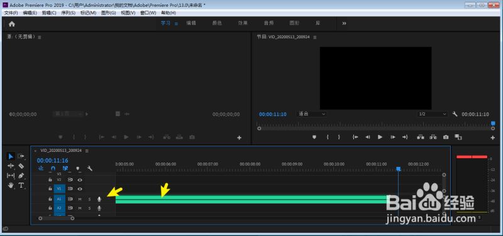Image resolution: width=503 pixels, height=236 pixels.
Task: Click Extract button in Program Monitor
Action: 433,137
